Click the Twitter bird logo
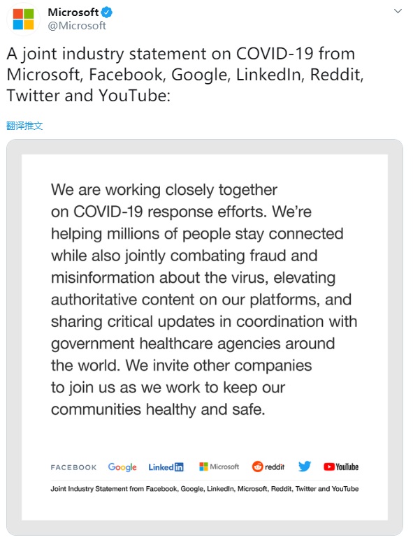 pos(305,467)
